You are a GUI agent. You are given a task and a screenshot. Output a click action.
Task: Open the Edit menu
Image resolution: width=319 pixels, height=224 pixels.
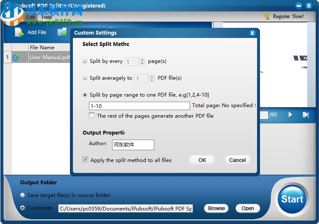click(30, 17)
